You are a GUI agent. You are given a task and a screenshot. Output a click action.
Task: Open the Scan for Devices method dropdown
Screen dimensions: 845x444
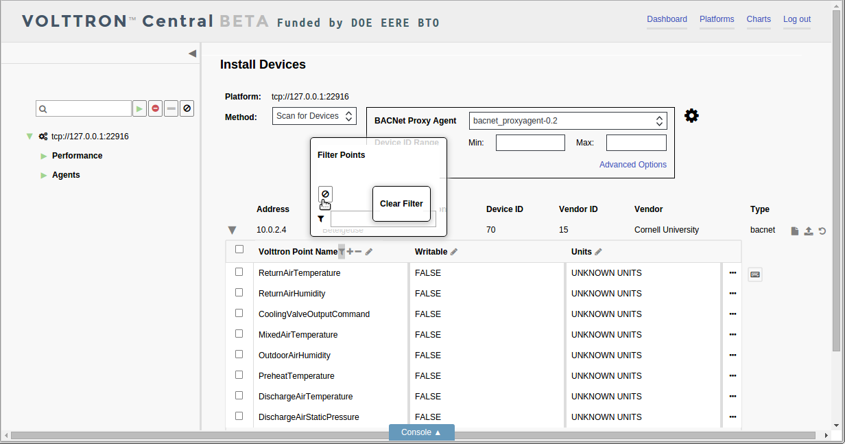[314, 116]
